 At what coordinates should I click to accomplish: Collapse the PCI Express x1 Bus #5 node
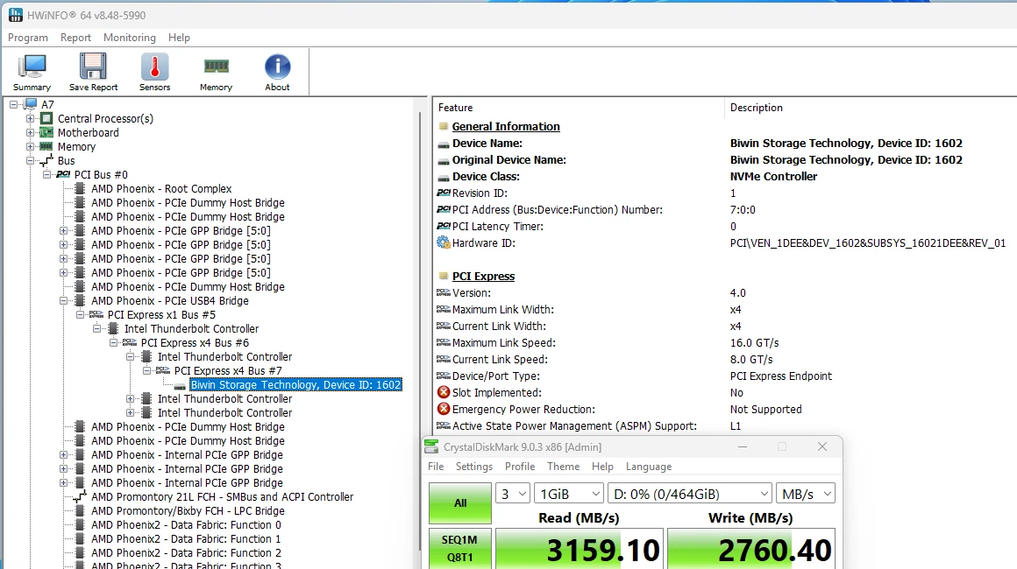(x=81, y=314)
